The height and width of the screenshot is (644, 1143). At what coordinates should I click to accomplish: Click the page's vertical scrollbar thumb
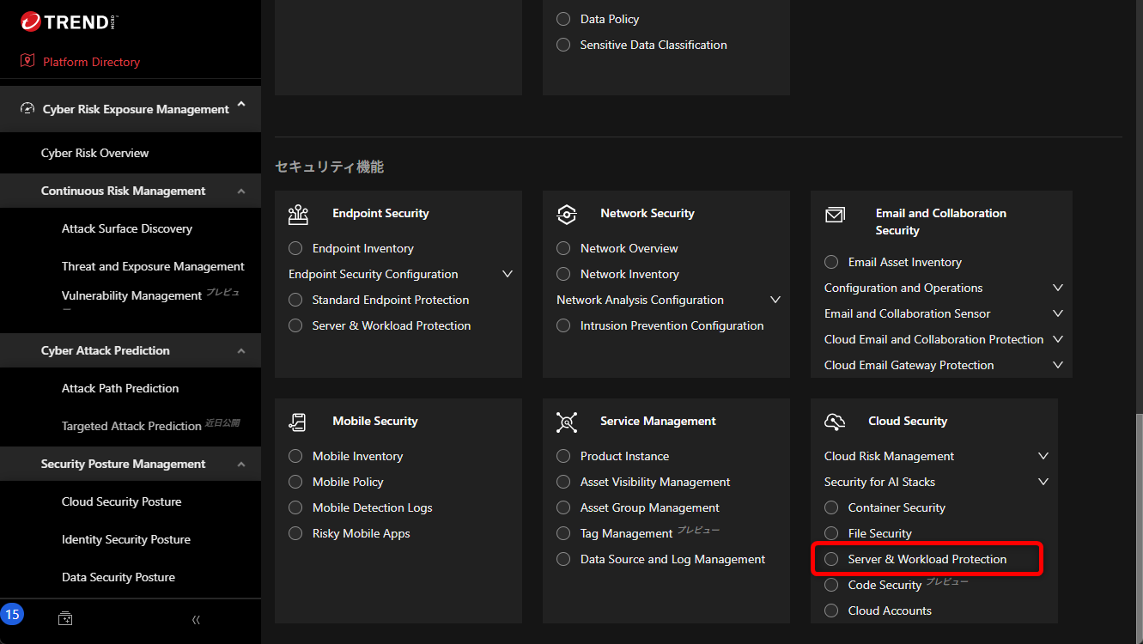click(1138, 524)
